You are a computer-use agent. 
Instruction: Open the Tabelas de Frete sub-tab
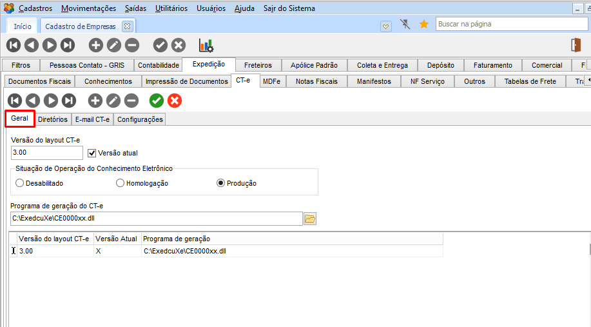(530, 81)
